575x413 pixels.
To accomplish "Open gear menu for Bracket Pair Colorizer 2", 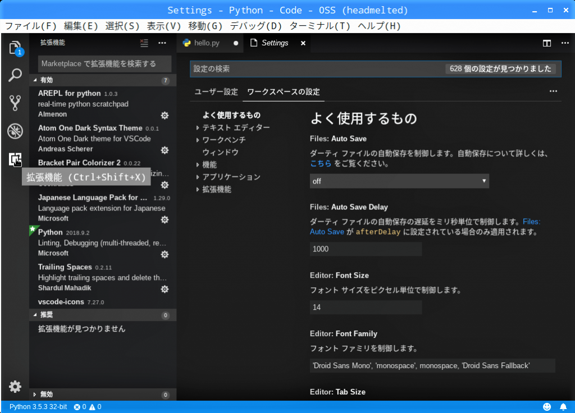I will pyautogui.click(x=165, y=185).
